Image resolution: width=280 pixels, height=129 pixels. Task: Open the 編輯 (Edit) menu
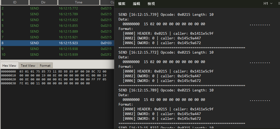[x=136, y=4]
